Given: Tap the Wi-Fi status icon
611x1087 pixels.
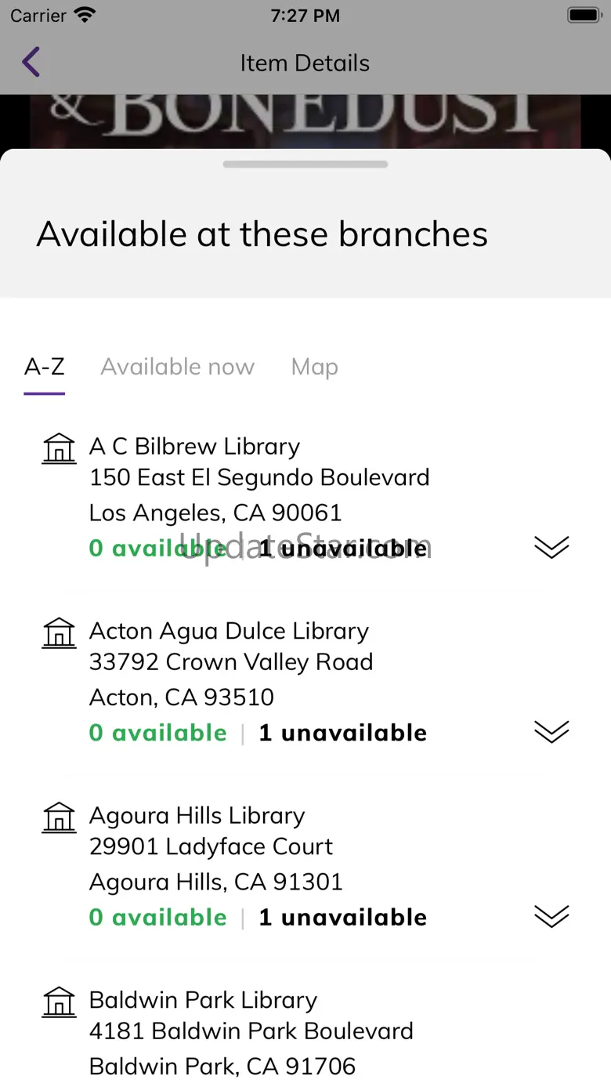Looking at the screenshot, I should point(85,16).
